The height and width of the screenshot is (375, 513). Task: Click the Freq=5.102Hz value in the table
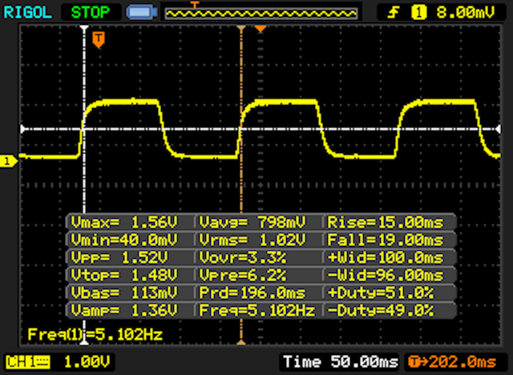tap(257, 310)
